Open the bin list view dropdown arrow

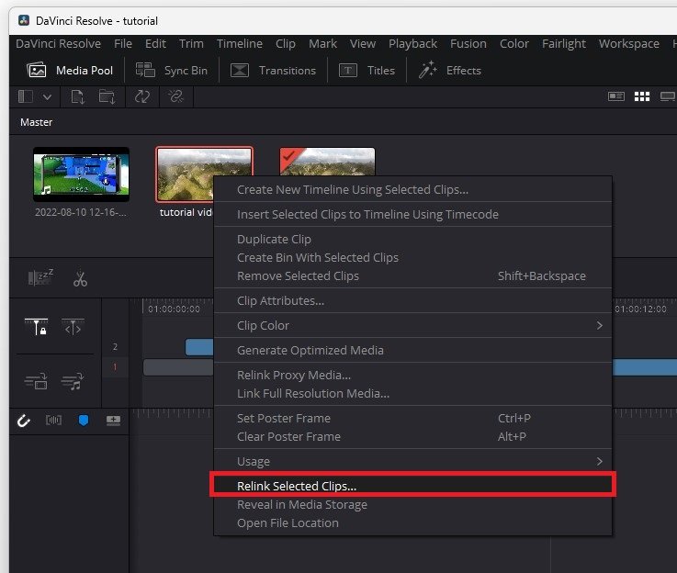pyautogui.click(x=46, y=96)
